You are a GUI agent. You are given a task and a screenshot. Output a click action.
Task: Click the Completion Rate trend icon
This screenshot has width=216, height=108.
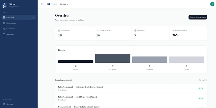(173, 30)
